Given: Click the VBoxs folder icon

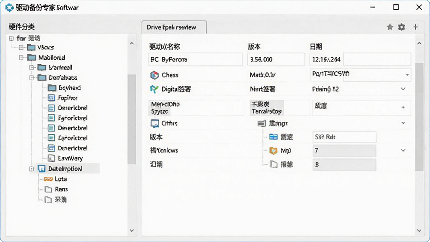Looking at the screenshot, I should click(x=31, y=47).
